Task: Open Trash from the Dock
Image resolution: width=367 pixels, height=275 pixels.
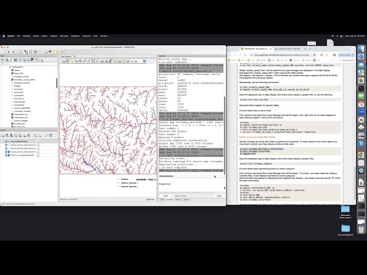Action: pyautogui.click(x=361, y=229)
